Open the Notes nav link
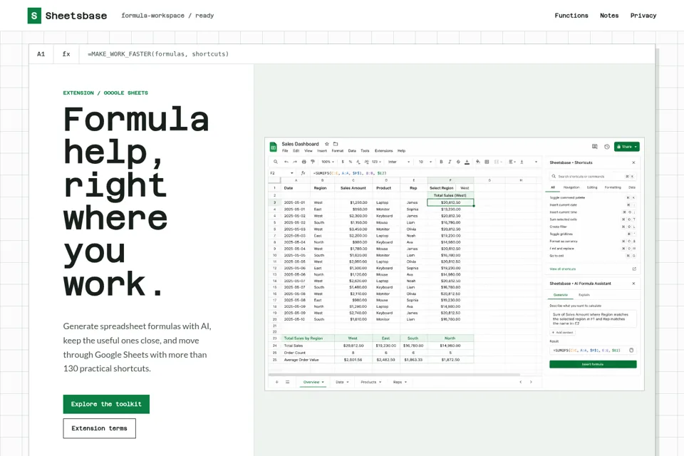Screen dimensions: 684x456 [609, 16]
